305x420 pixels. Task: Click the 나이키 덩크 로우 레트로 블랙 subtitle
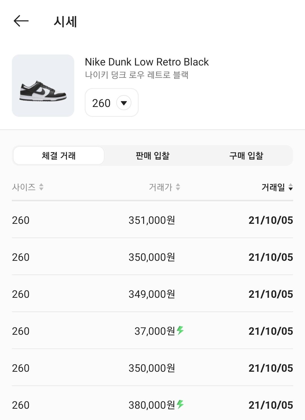coord(137,75)
